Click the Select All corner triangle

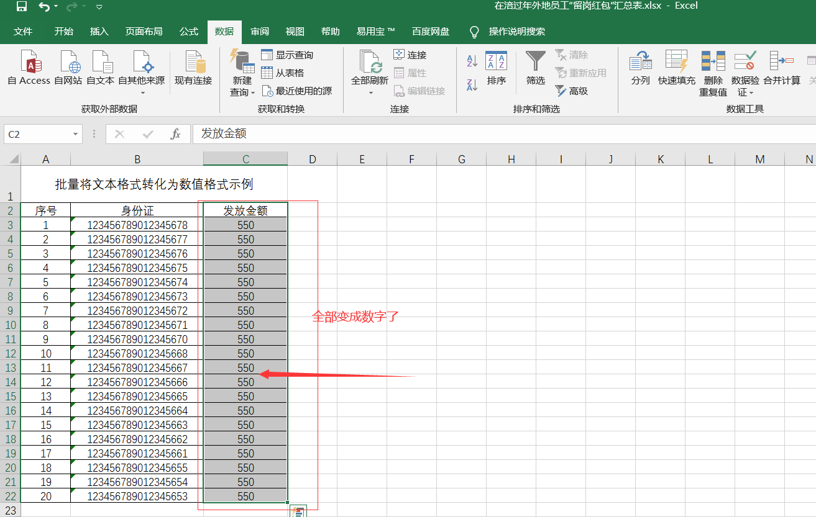tap(14, 160)
